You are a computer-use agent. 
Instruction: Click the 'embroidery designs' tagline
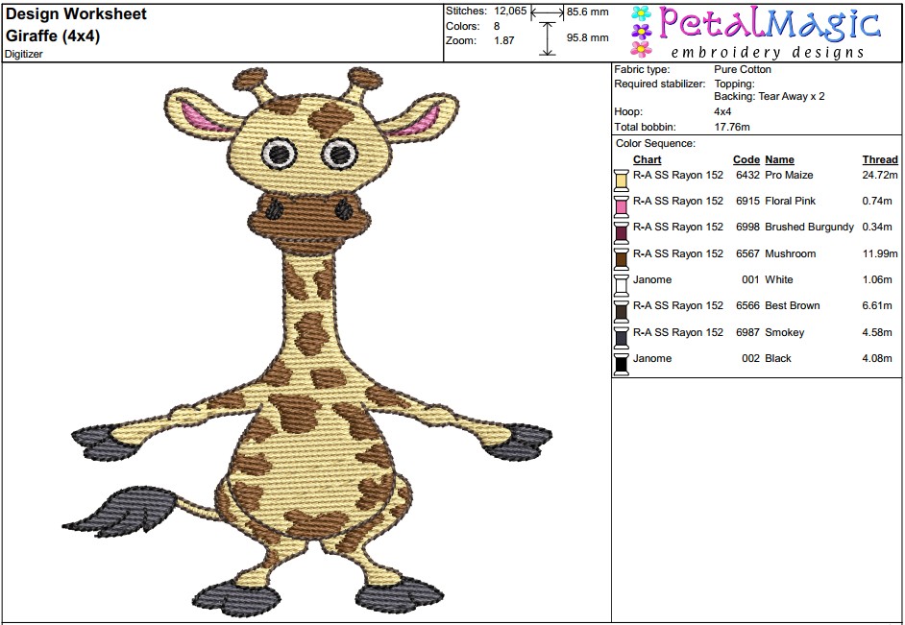point(768,53)
